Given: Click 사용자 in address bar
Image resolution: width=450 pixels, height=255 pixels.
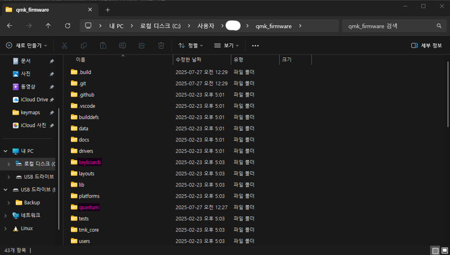Looking at the screenshot, I should click(x=206, y=26).
